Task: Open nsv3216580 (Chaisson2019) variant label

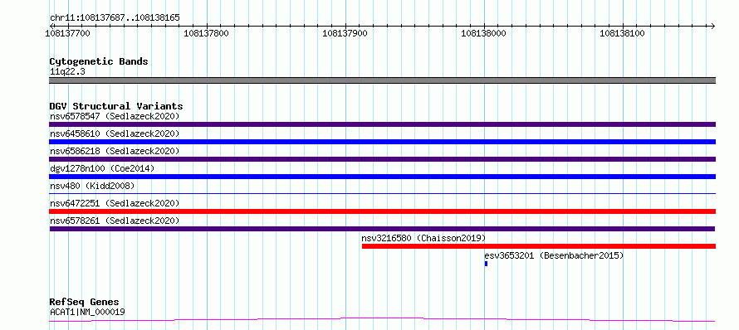Action: 423,238
